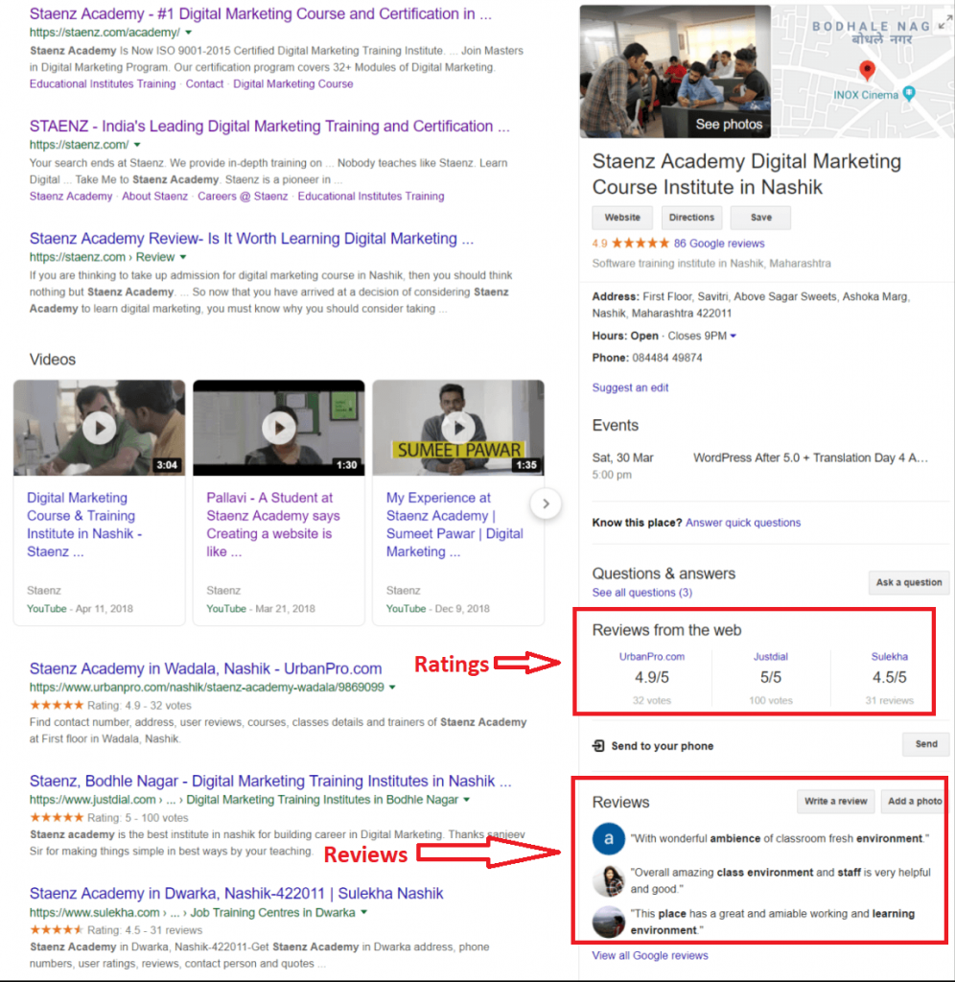Open dropdown arrow beside staenz.com/academy URL
Image resolution: width=955 pixels, height=982 pixels.
coord(189,33)
